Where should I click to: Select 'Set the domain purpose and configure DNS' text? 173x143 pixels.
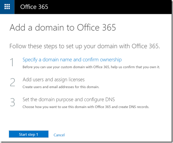69,99
